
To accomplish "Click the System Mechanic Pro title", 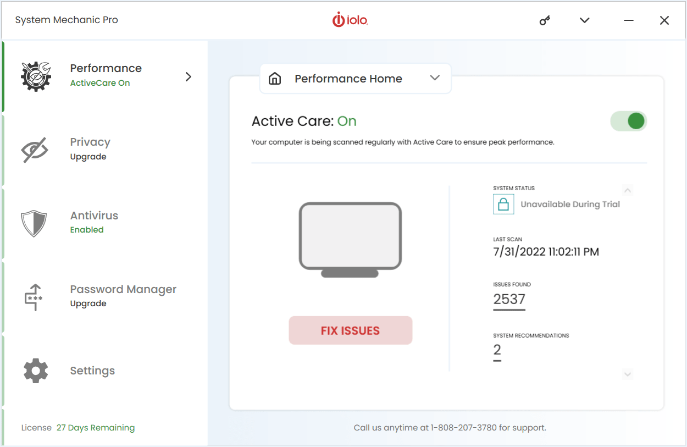I will [x=67, y=20].
